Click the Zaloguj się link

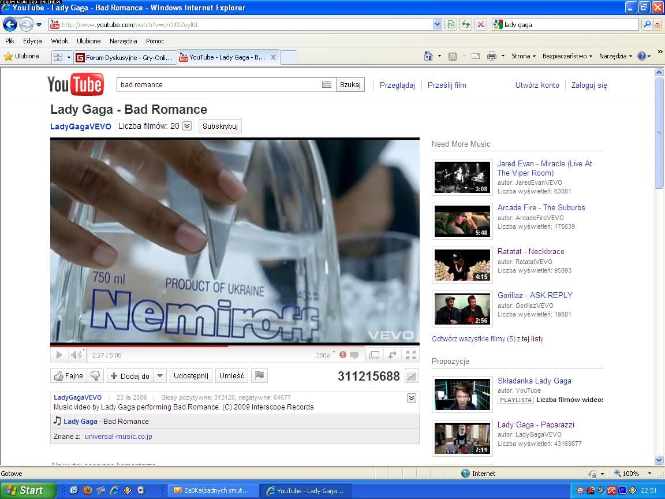pyautogui.click(x=589, y=85)
